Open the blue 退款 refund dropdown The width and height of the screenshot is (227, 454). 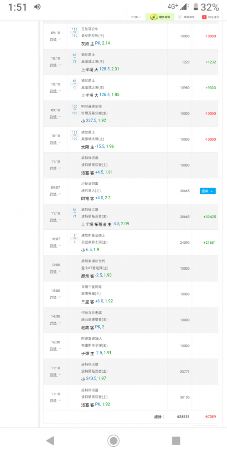pyautogui.click(x=207, y=191)
